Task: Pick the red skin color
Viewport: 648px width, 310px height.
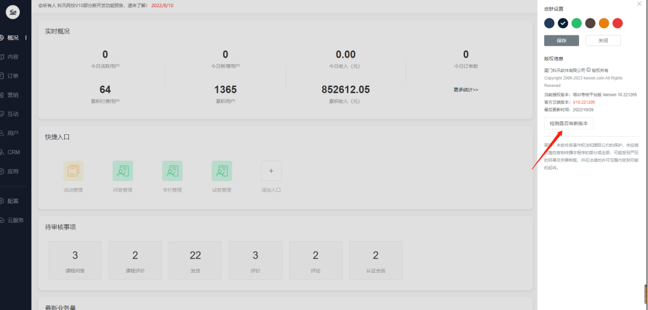Action: 617,23
